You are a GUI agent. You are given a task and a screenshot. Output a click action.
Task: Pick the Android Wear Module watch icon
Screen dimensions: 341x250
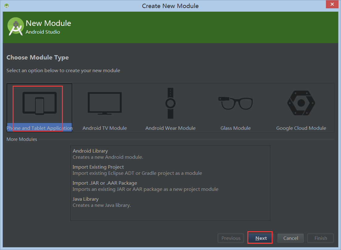pyautogui.click(x=171, y=103)
